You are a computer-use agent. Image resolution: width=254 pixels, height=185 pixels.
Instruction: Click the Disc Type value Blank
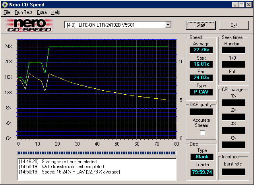point(202,157)
